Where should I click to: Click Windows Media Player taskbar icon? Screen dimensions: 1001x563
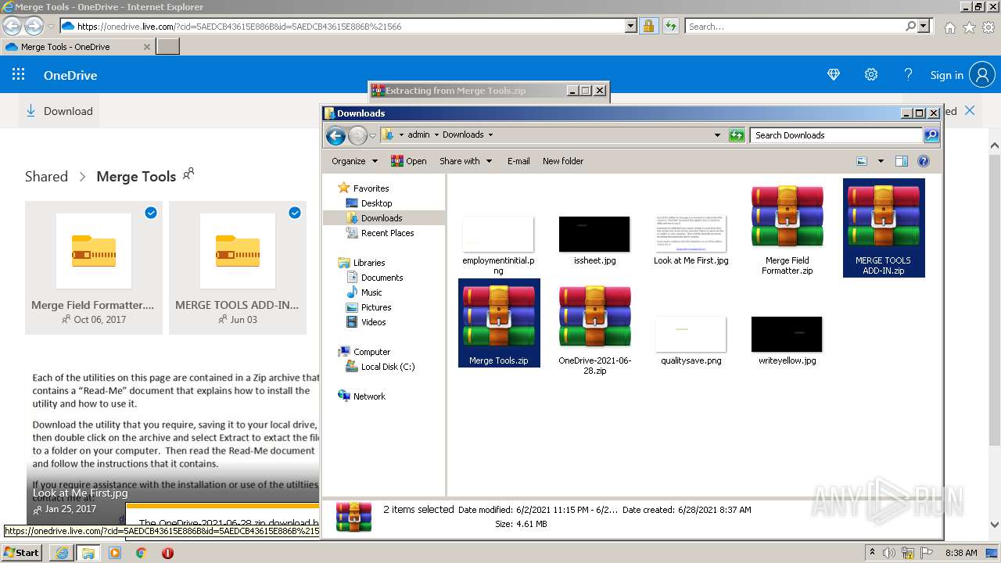point(114,553)
